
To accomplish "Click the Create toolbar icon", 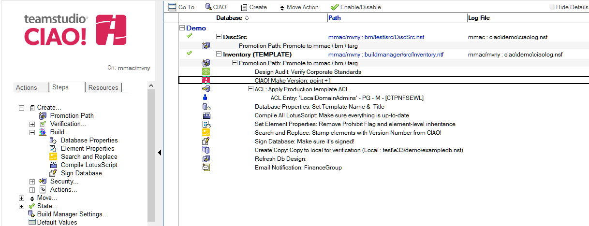I will [244, 7].
